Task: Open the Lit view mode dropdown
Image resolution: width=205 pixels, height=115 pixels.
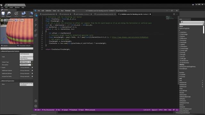Action: pyautogui.click(x=17, y=20)
